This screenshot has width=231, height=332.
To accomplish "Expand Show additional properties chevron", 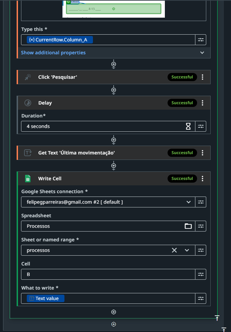I will click(202, 53).
